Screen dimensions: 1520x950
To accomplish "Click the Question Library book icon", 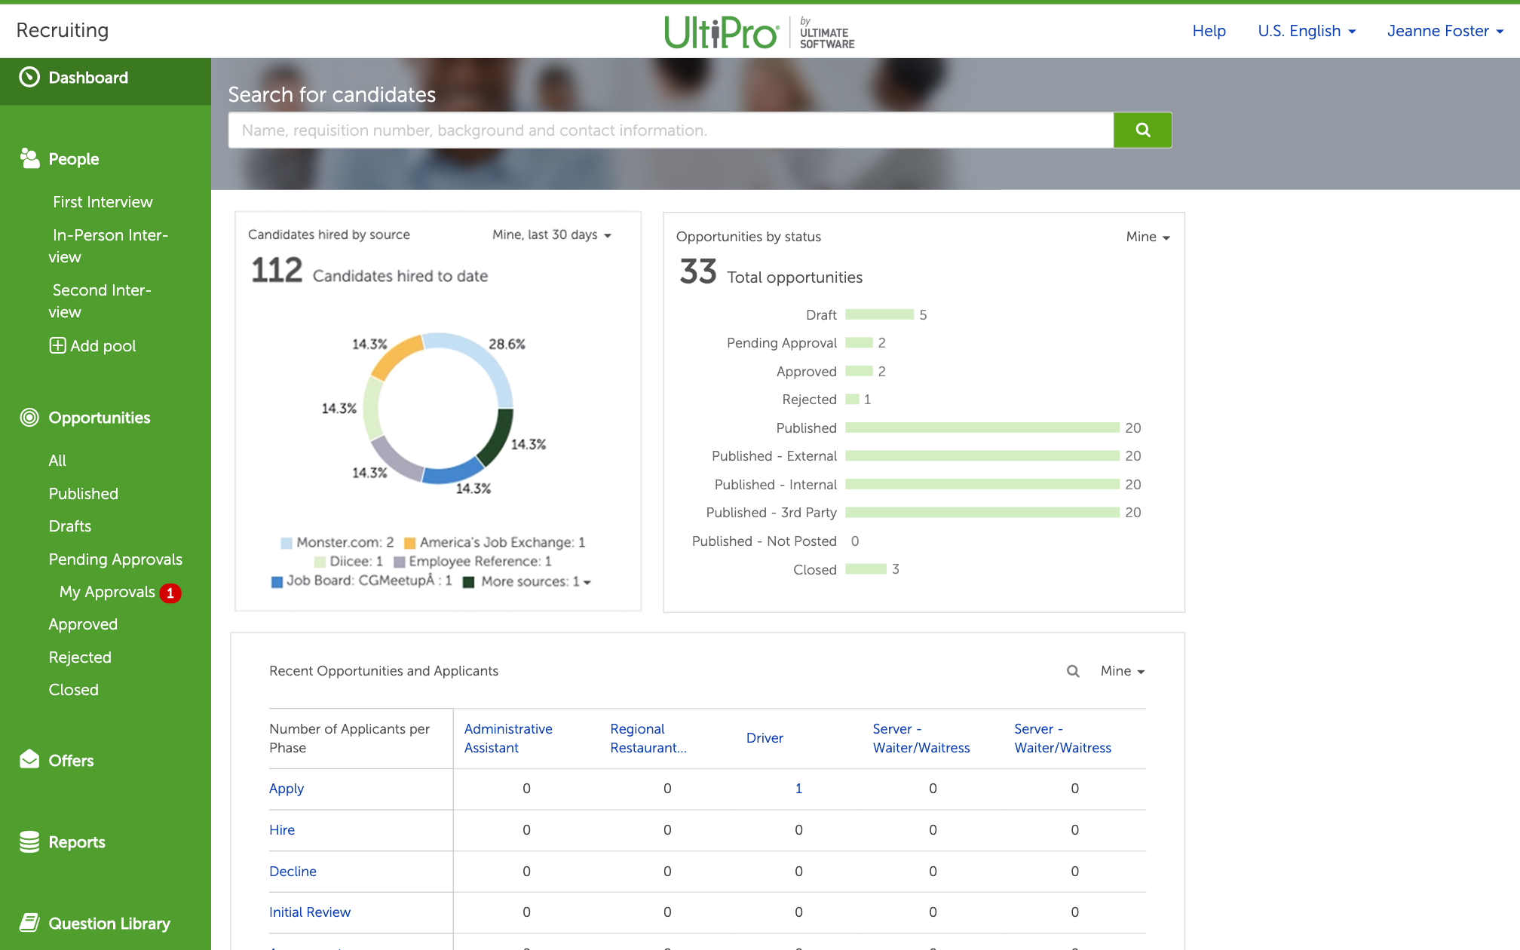I will tap(29, 922).
